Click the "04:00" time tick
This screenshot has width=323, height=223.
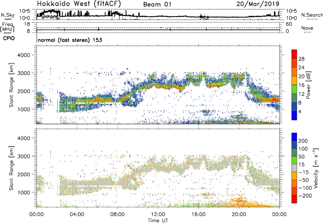(77, 215)
